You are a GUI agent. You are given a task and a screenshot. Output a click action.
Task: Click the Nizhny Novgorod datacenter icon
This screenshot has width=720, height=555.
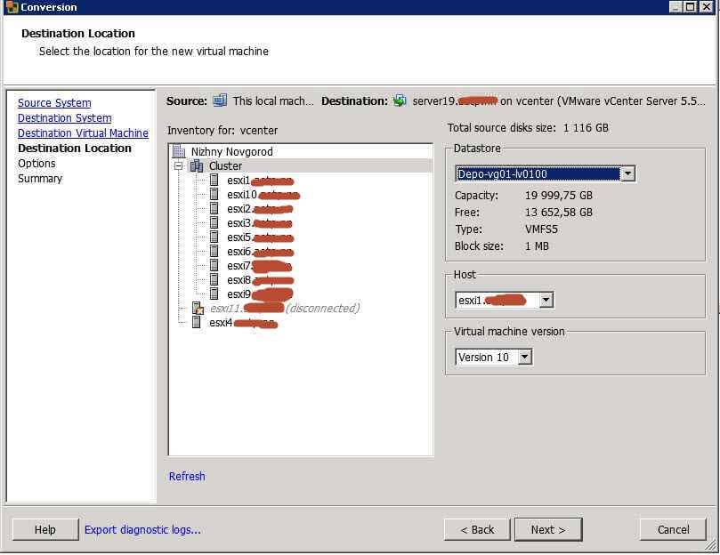(x=179, y=152)
